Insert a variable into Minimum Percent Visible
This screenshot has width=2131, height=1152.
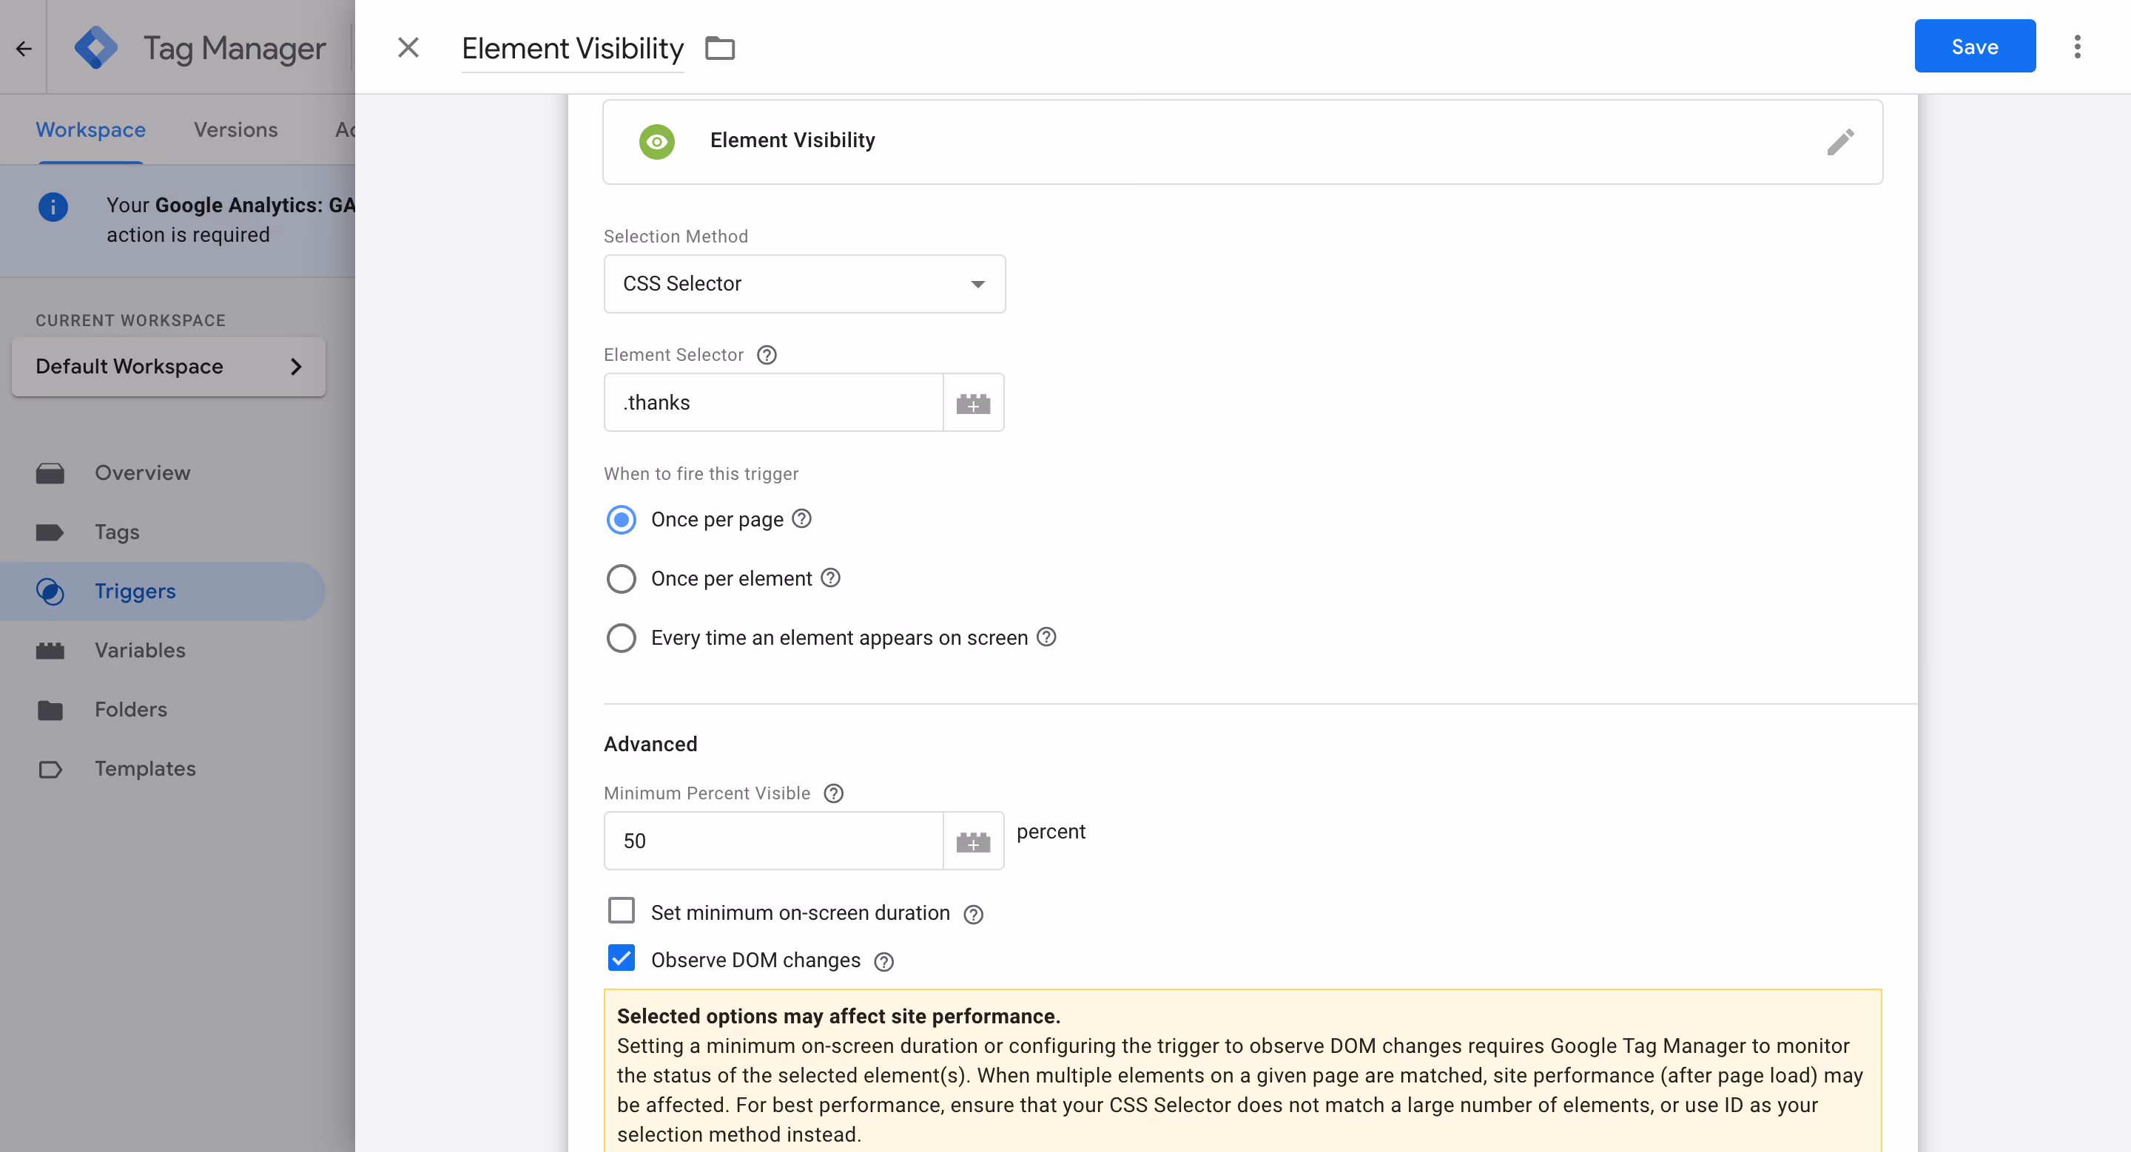click(973, 841)
